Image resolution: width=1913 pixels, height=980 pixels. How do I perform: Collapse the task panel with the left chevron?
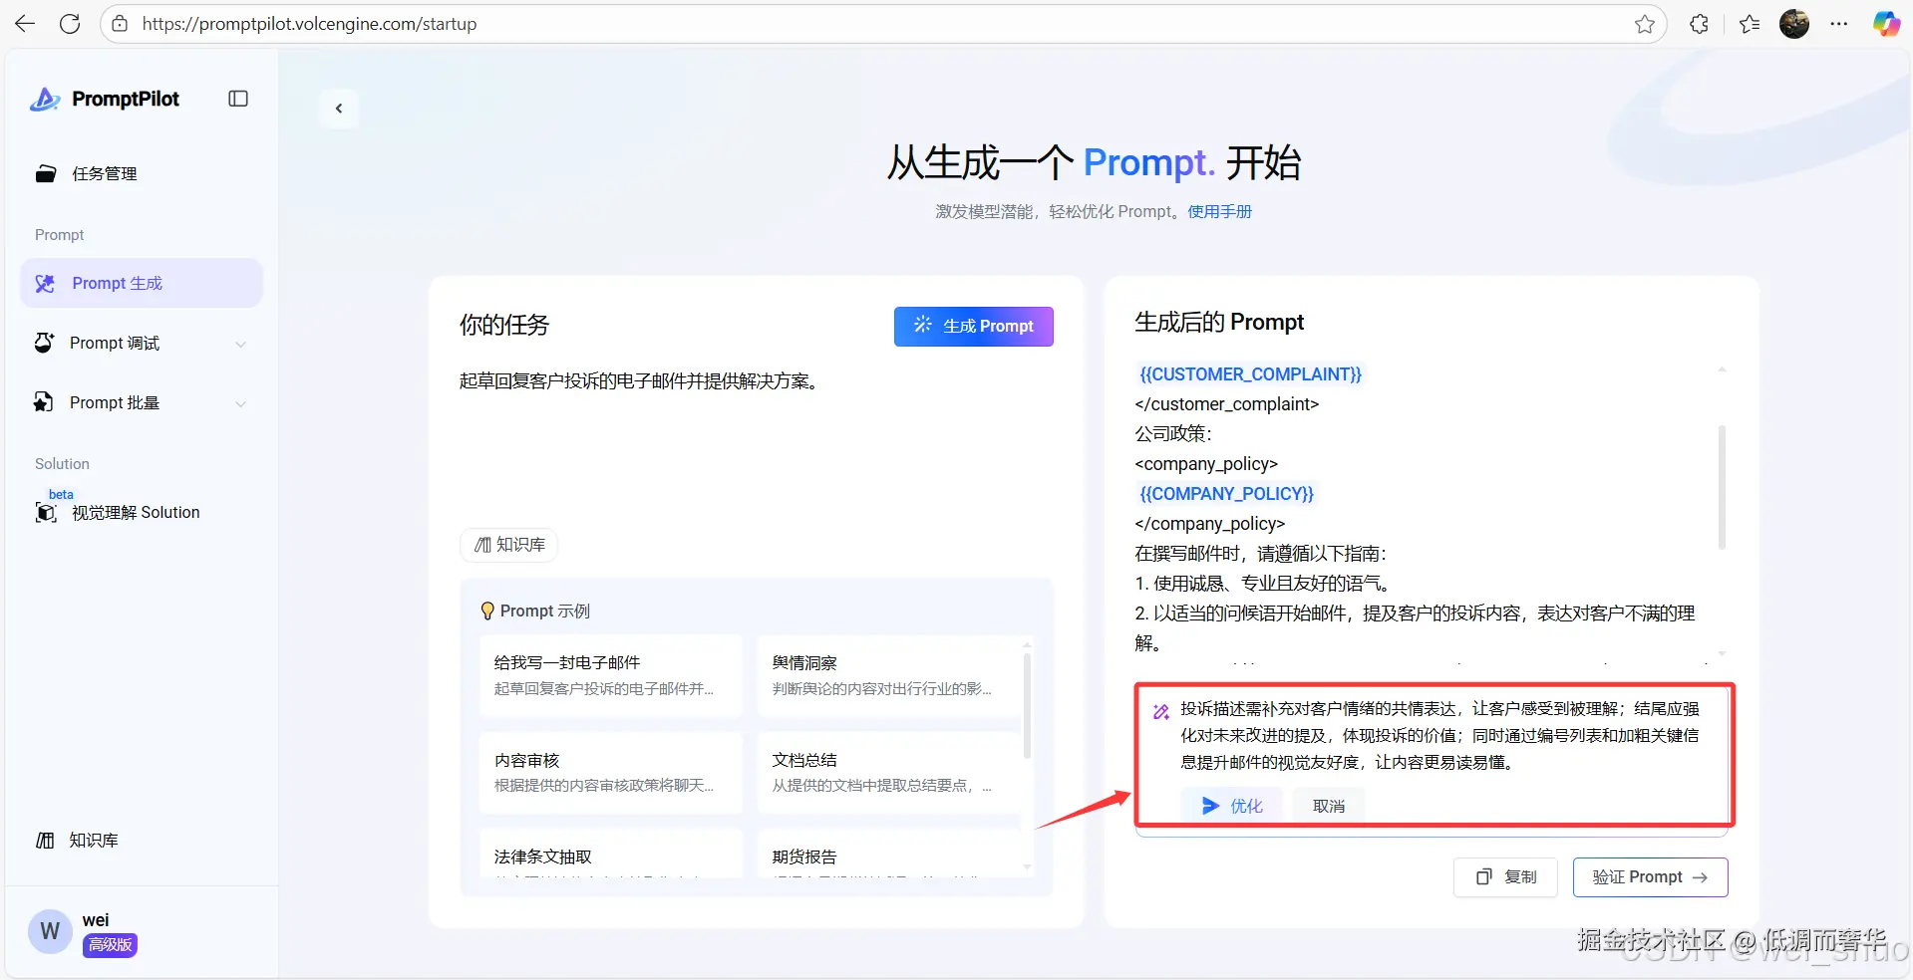click(x=339, y=108)
